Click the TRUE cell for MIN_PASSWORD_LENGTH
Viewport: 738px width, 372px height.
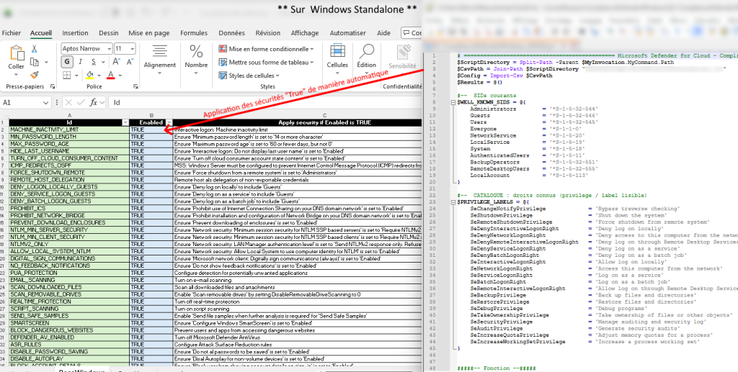151,137
